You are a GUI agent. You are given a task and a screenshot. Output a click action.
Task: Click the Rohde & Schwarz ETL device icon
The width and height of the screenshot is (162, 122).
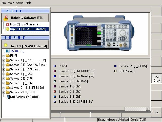click(6, 18)
